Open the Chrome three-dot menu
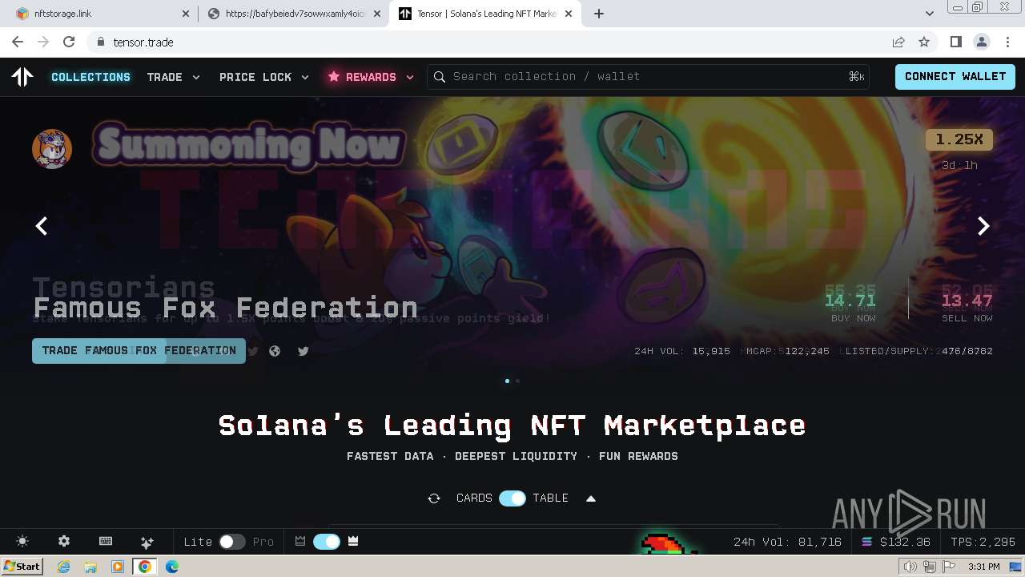 [1007, 42]
